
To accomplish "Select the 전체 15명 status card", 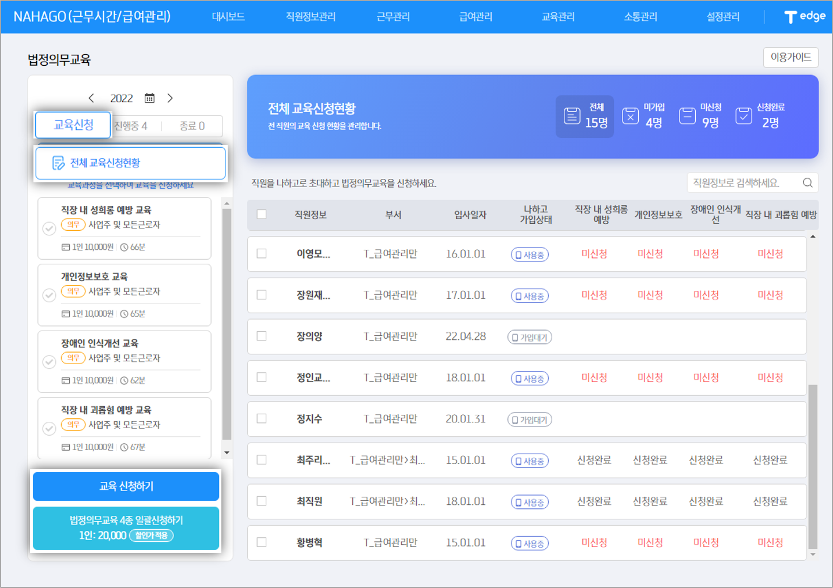I will pyautogui.click(x=585, y=116).
